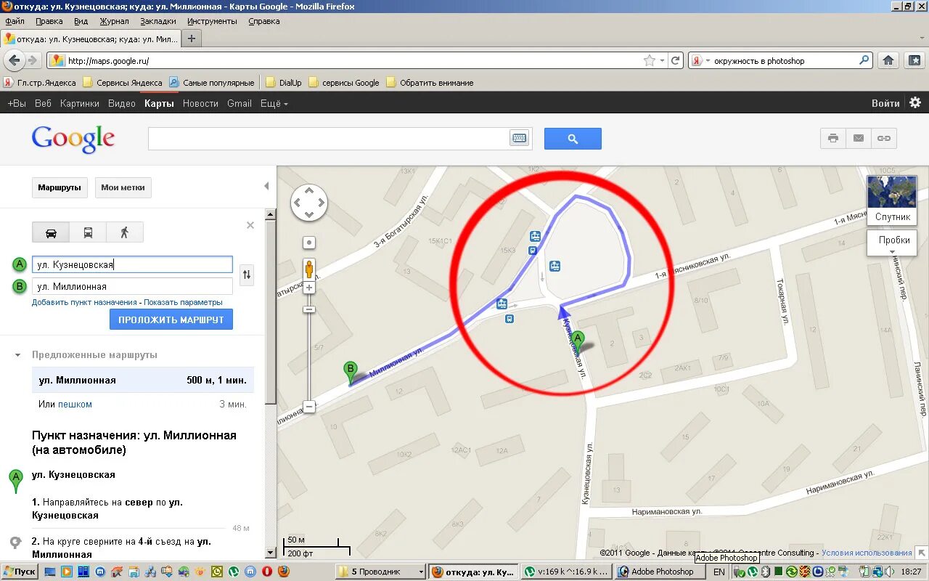Switch to Спутник satellite view
This screenshot has height=581, width=929.
[x=892, y=199]
